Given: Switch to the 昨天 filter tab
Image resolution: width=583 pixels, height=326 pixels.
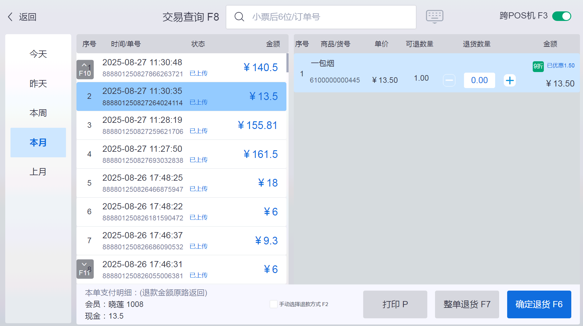Looking at the screenshot, I should 38,83.
